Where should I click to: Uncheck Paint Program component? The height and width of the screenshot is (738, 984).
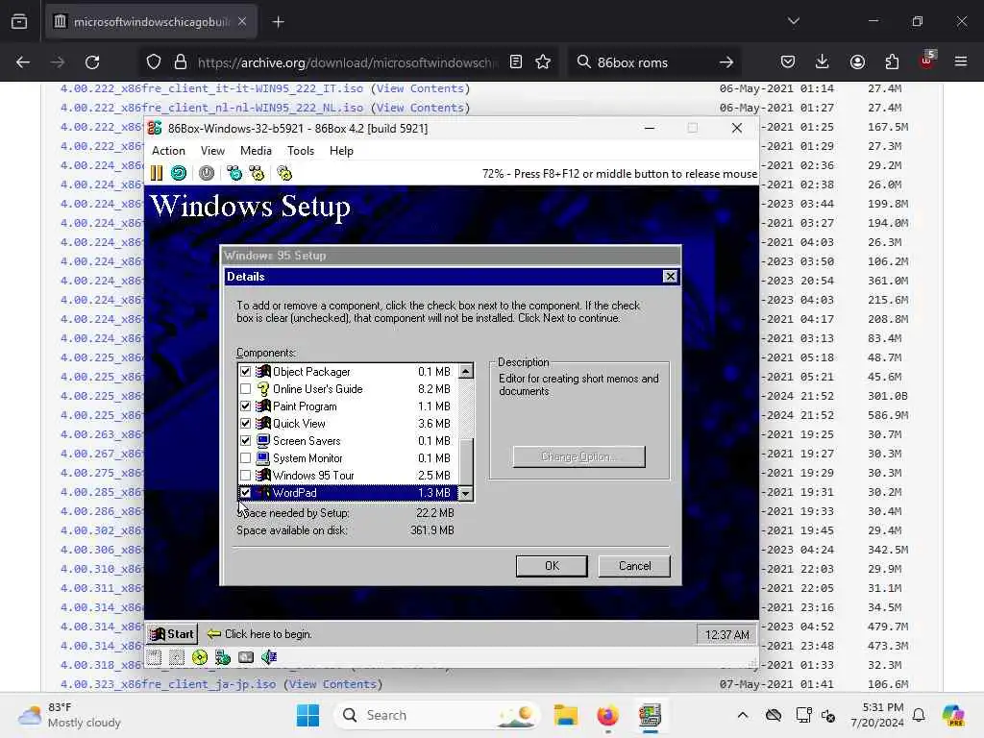click(x=245, y=406)
